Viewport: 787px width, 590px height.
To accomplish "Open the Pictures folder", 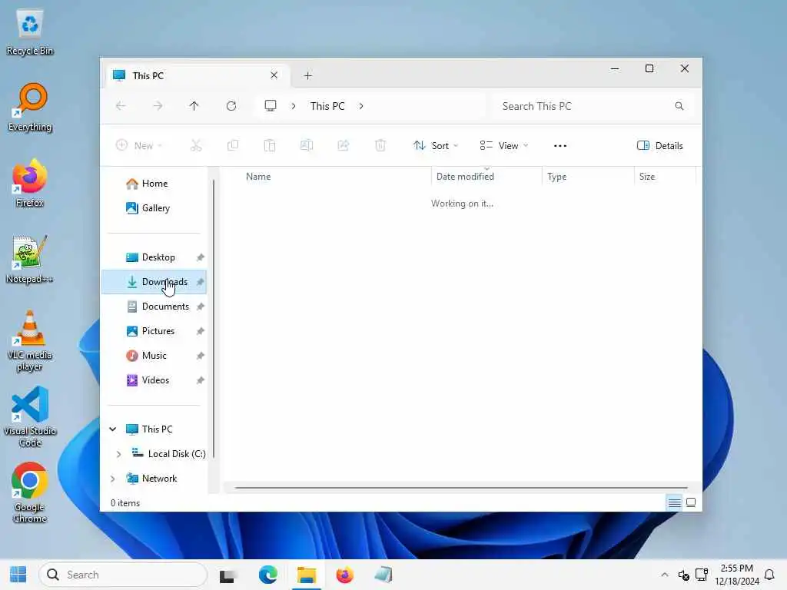I will point(154,331).
